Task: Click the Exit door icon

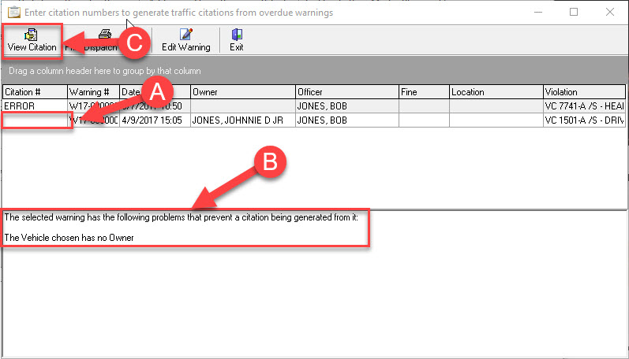Action: pyautogui.click(x=236, y=35)
